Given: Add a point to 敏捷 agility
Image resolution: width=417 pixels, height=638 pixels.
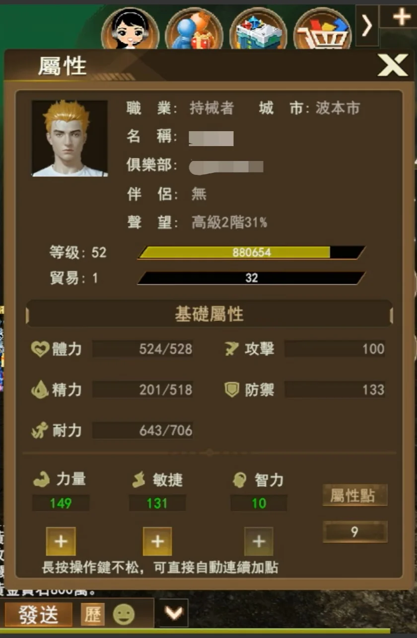Looking at the screenshot, I should pyautogui.click(x=157, y=541).
